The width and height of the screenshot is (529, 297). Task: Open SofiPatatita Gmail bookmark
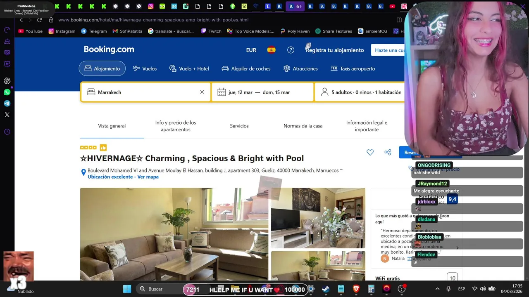pos(127,31)
